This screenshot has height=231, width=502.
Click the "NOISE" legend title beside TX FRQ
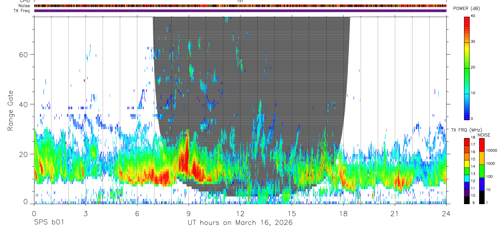[x=484, y=135]
